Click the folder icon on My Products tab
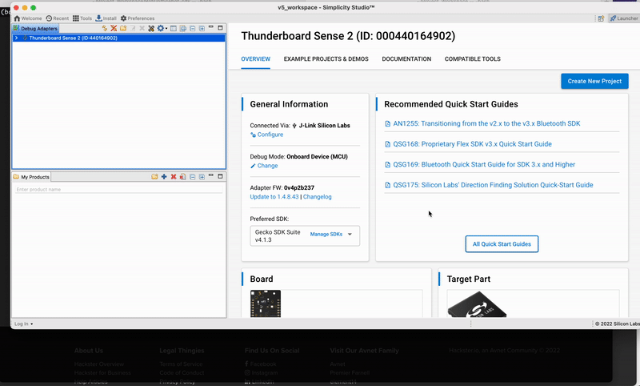The image size is (640, 386). 16,177
